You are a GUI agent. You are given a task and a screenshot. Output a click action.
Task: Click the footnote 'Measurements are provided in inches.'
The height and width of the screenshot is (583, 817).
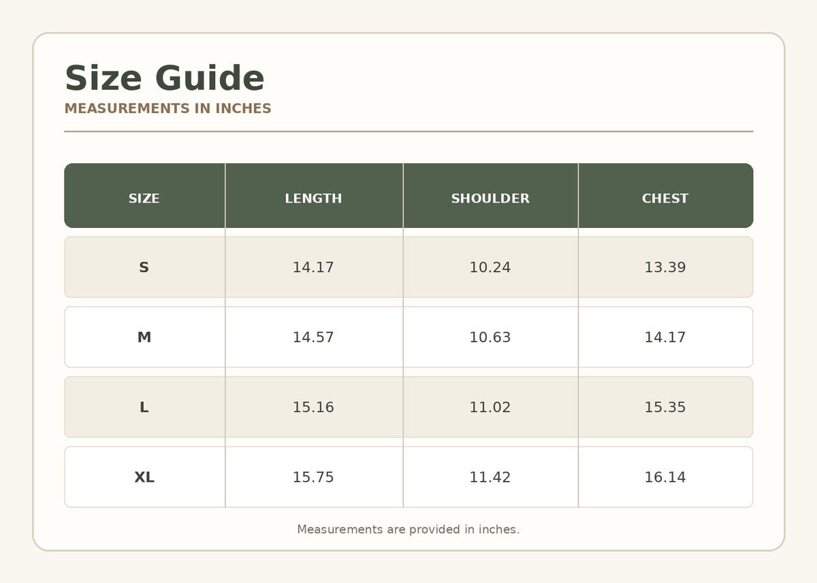[x=408, y=529]
